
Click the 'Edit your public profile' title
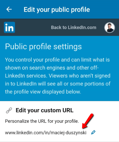coord(57,10)
